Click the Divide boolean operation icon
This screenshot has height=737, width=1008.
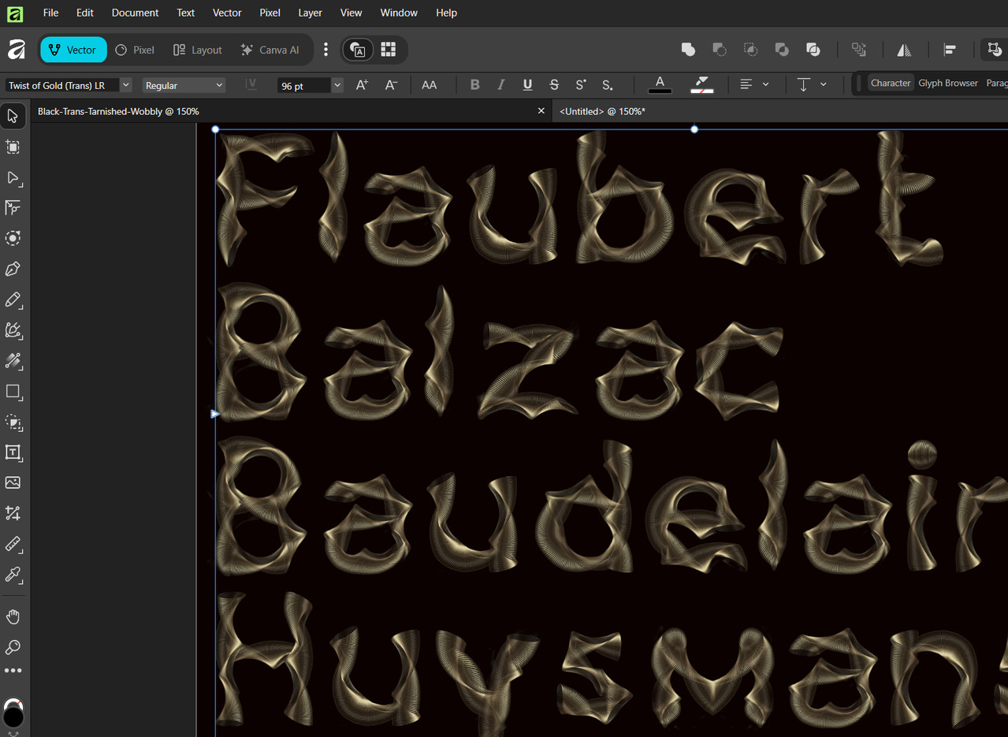(813, 50)
